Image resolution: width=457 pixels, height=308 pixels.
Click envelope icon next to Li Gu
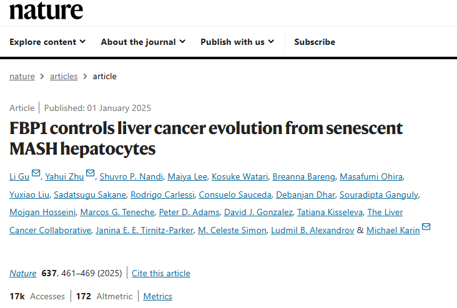tap(36, 173)
